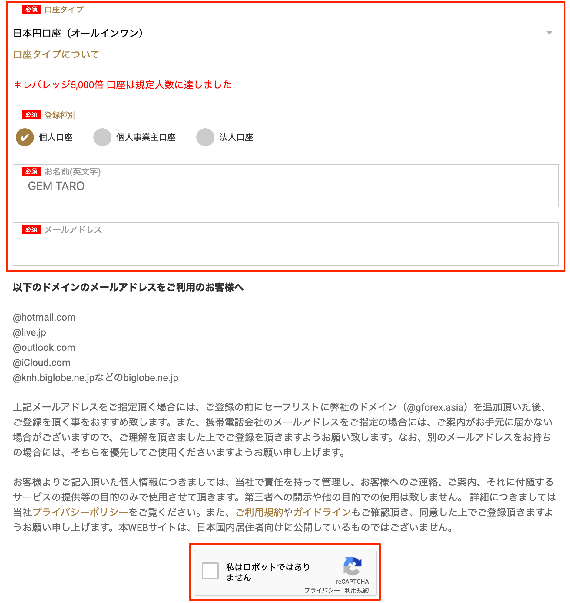Click the reCAPTCHA logo icon
The image size is (570, 603).
pyautogui.click(x=353, y=566)
